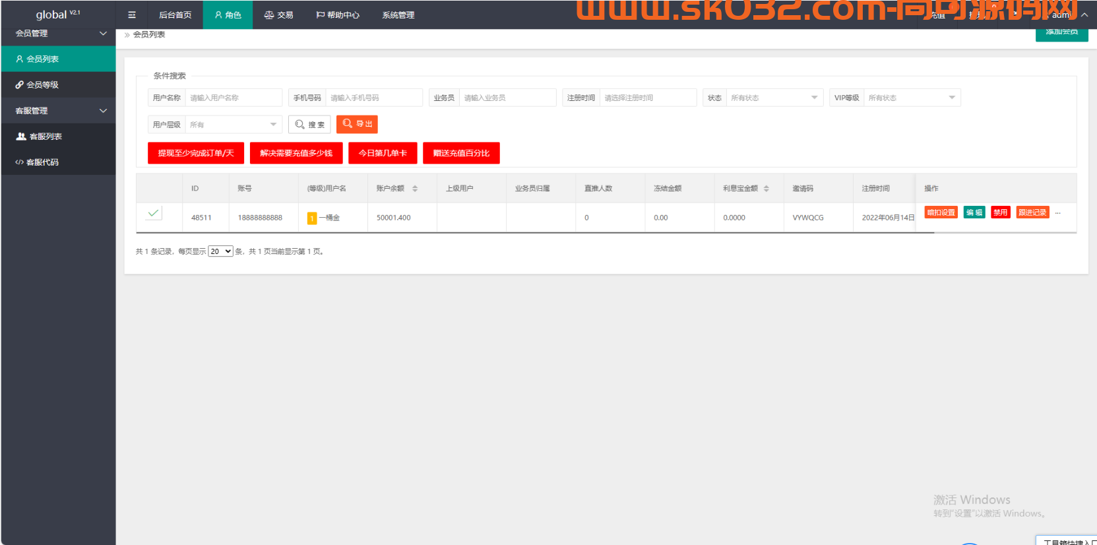Screen dimensions: 1097x545
Task: Sort by the 利息宝金额 column arrows
Action: (x=766, y=189)
